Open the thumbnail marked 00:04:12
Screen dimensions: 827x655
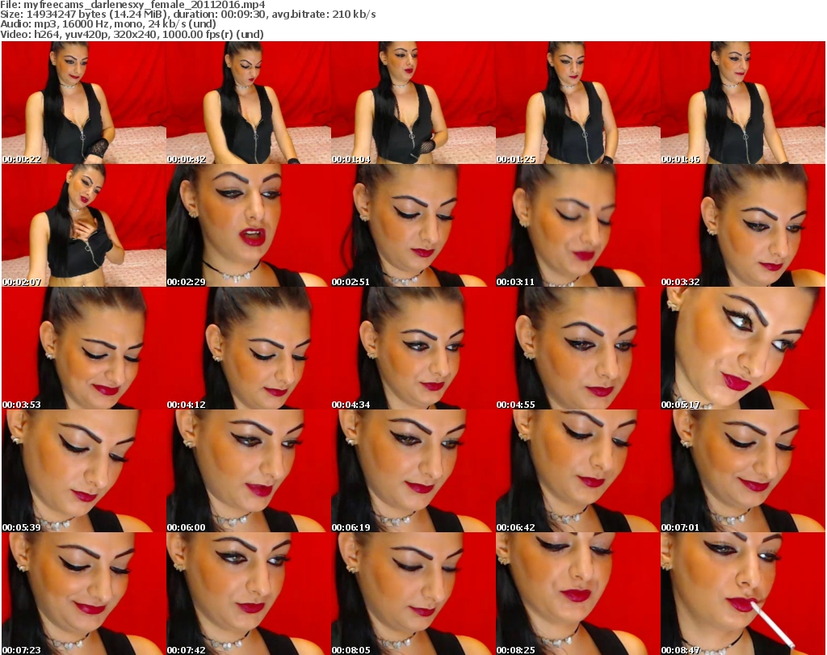tap(249, 349)
